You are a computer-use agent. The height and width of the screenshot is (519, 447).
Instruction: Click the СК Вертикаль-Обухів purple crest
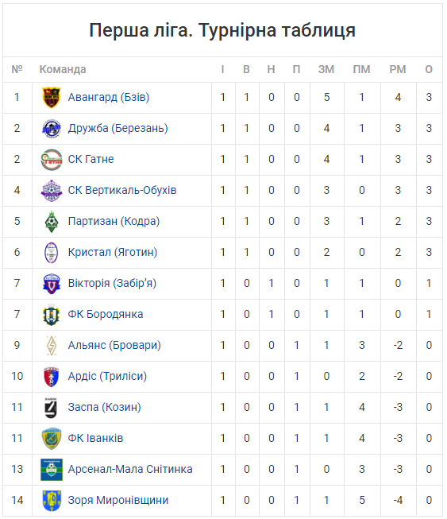pos(52,191)
